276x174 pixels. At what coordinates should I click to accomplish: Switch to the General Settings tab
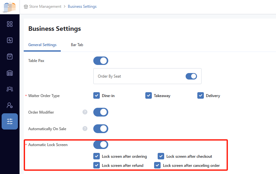tap(42, 45)
